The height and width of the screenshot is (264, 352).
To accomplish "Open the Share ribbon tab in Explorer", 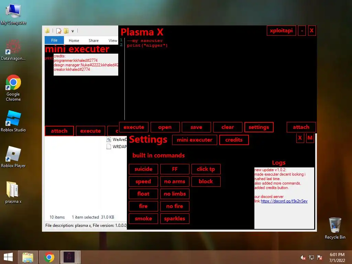I will (x=93, y=41).
